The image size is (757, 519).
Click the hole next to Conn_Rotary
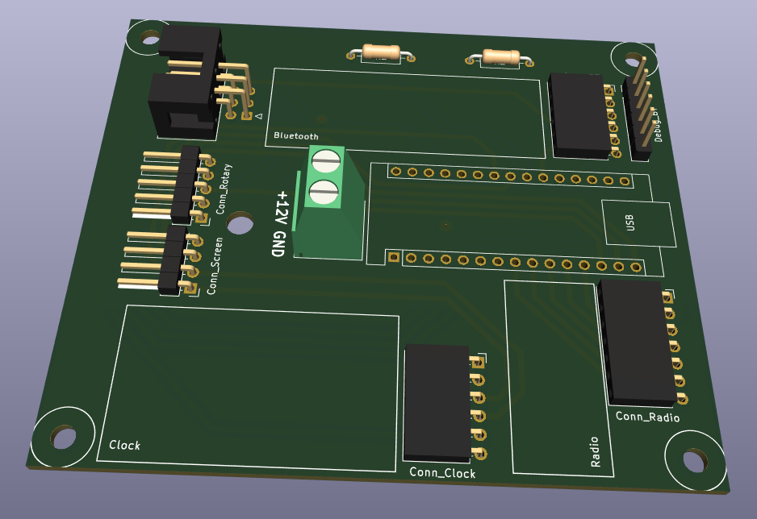click(x=240, y=223)
